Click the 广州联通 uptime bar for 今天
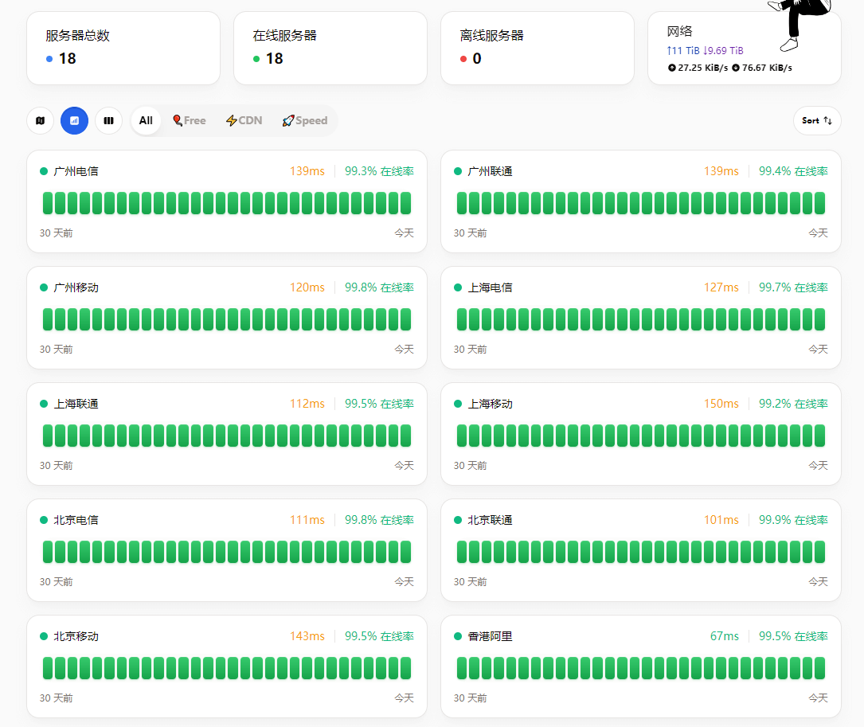 [x=819, y=203]
